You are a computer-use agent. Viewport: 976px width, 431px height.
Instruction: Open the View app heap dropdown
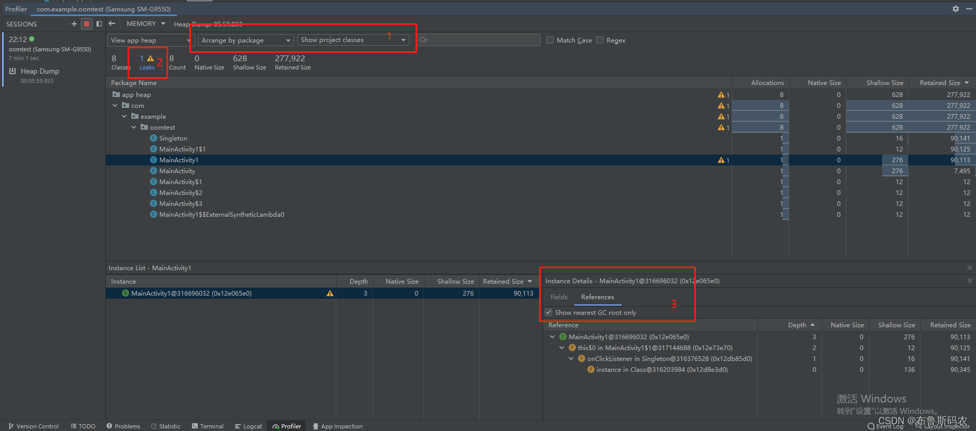click(150, 40)
